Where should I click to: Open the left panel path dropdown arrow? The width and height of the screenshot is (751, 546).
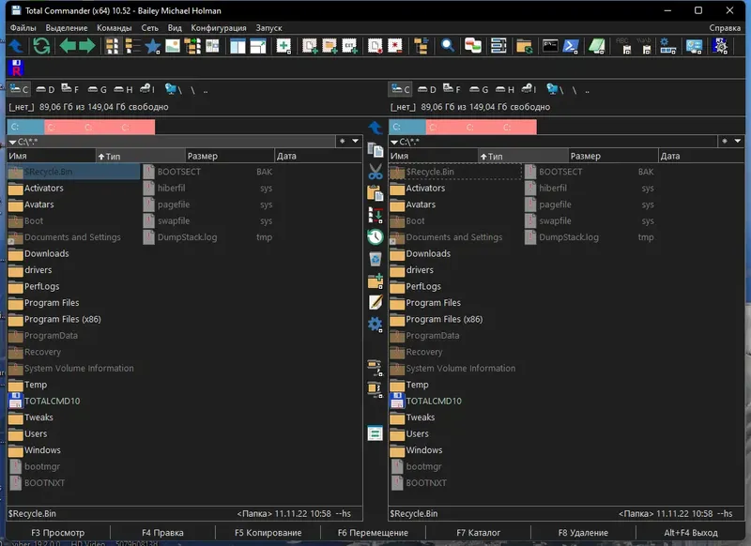click(x=355, y=139)
